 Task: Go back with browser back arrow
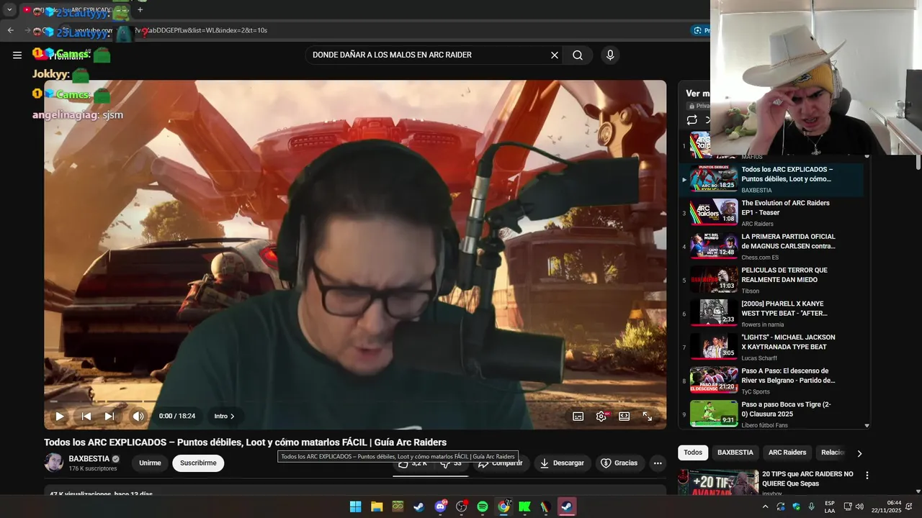pyautogui.click(x=10, y=30)
